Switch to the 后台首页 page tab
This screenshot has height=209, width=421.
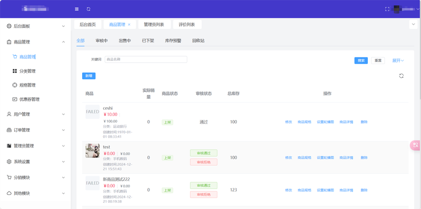[88, 24]
